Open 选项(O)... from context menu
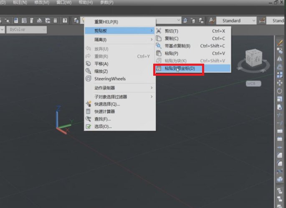The image size is (286, 208). 120,126
